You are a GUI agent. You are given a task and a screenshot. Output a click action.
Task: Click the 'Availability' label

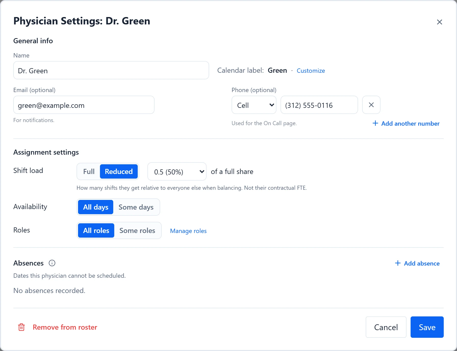click(x=30, y=207)
